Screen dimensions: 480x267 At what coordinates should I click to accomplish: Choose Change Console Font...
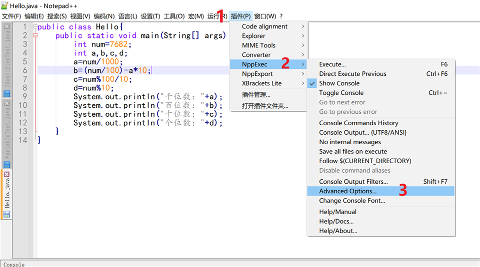coord(381,201)
